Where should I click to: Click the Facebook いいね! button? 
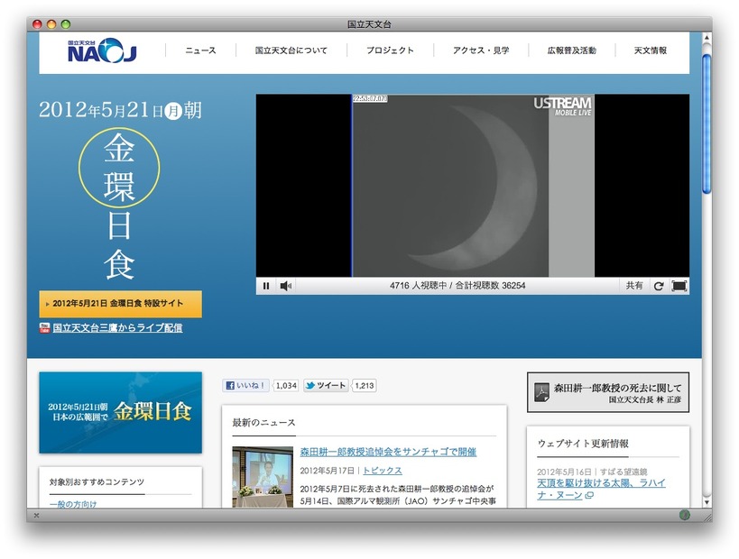click(x=246, y=385)
